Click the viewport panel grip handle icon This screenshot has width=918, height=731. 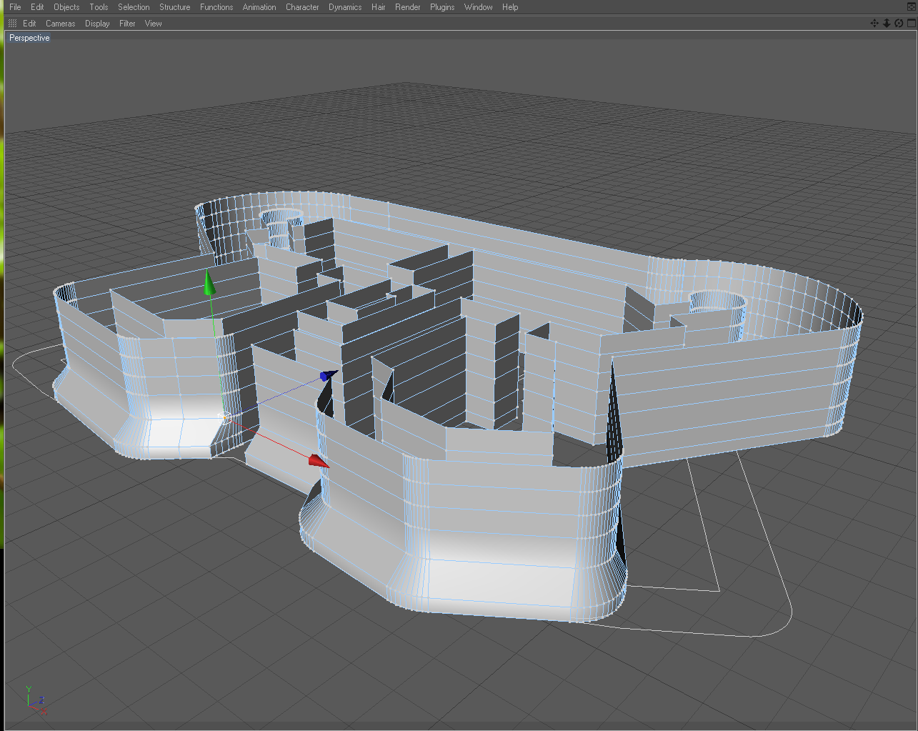[12, 24]
